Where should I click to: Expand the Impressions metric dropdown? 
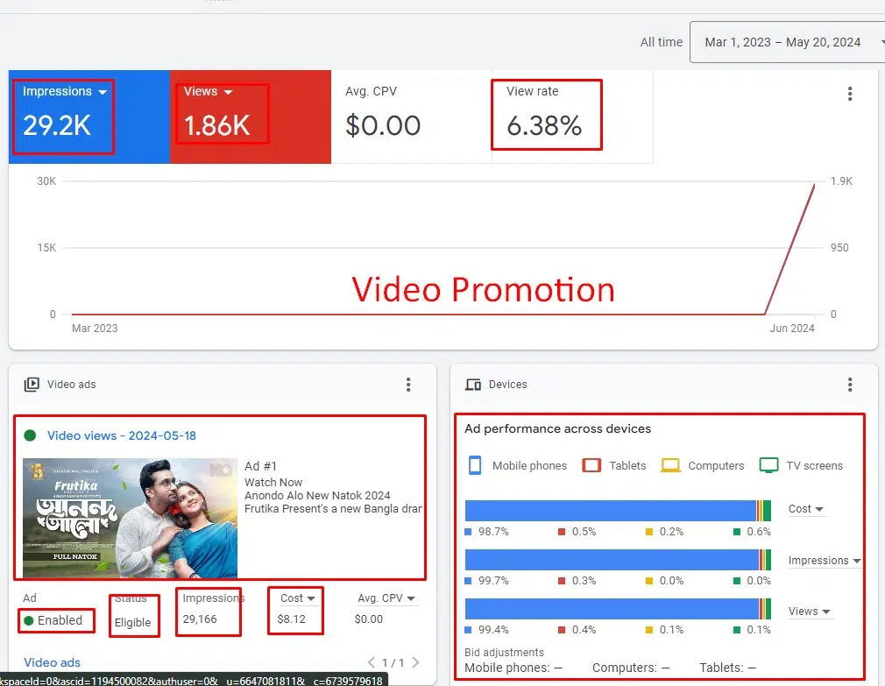103,92
